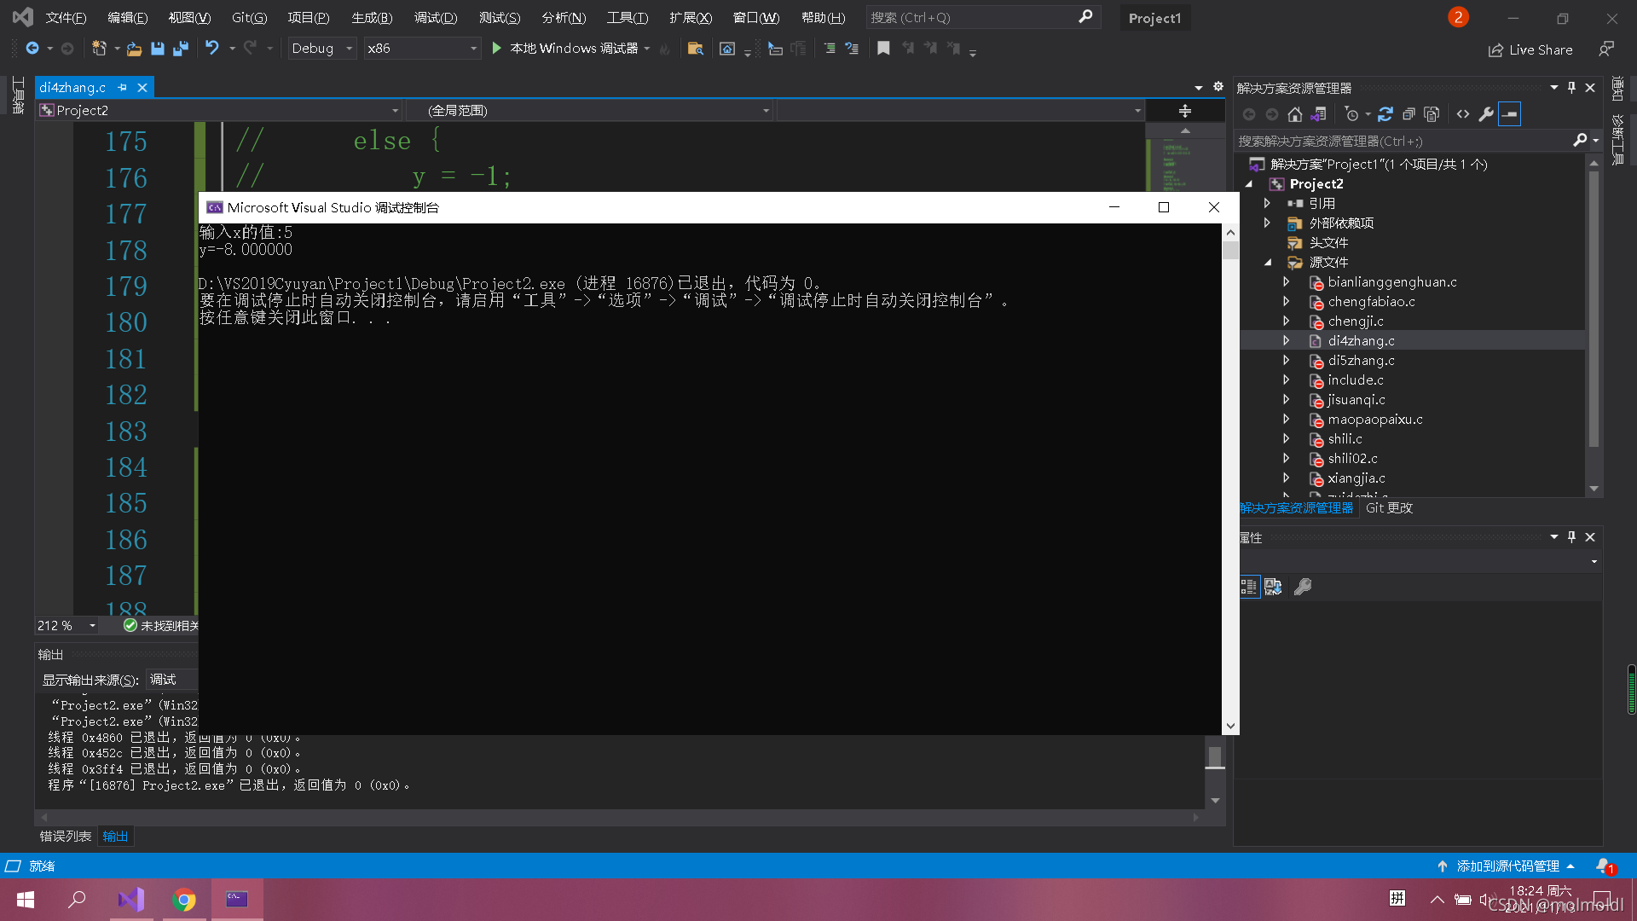Toggle Preview Selected Items button in Solution Explorer
Screen dimensions: 1637x921
coord(1510,114)
